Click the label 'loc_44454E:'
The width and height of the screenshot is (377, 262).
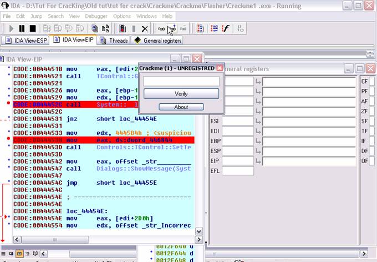pos(87,211)
